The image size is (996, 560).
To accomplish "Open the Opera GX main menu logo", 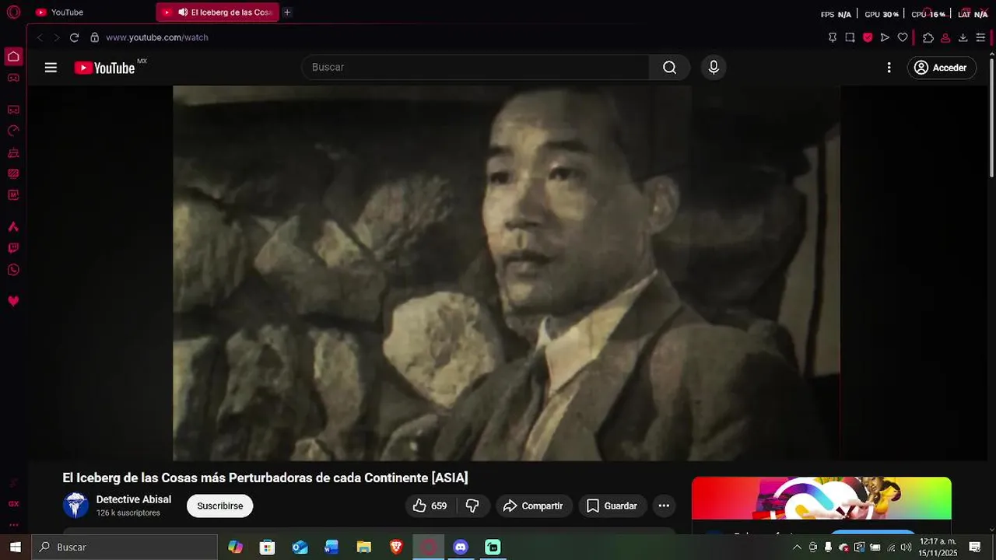I will [x=13, y=12].
